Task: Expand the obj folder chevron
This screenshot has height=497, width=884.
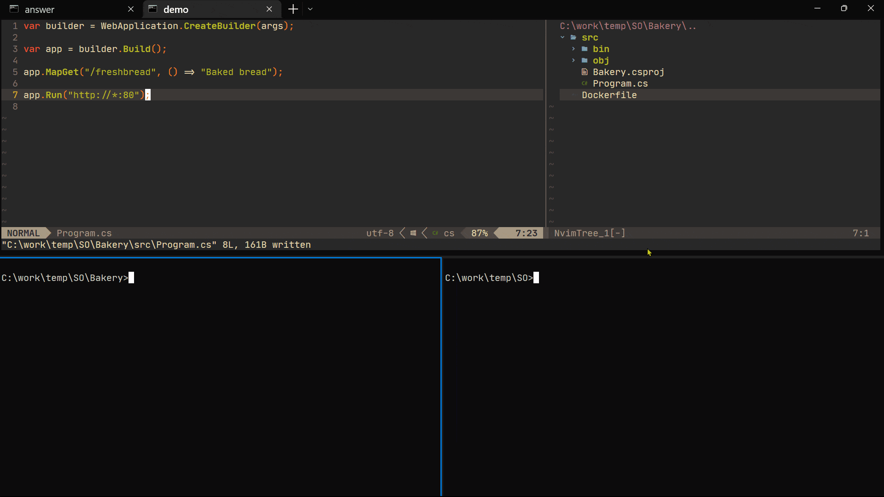Action: point(574,60)
